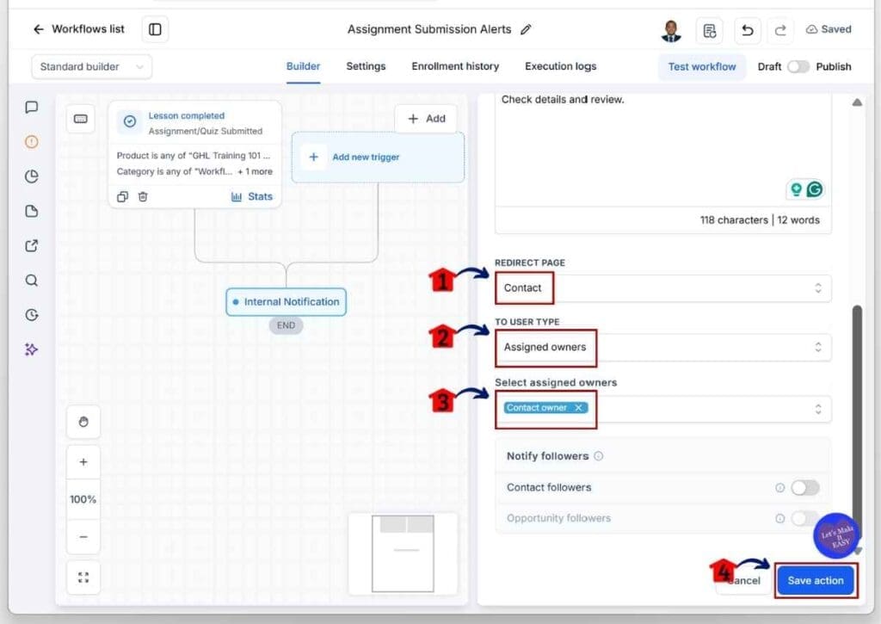
Task: Zoom in on the canvas
Action: [83, 462]
